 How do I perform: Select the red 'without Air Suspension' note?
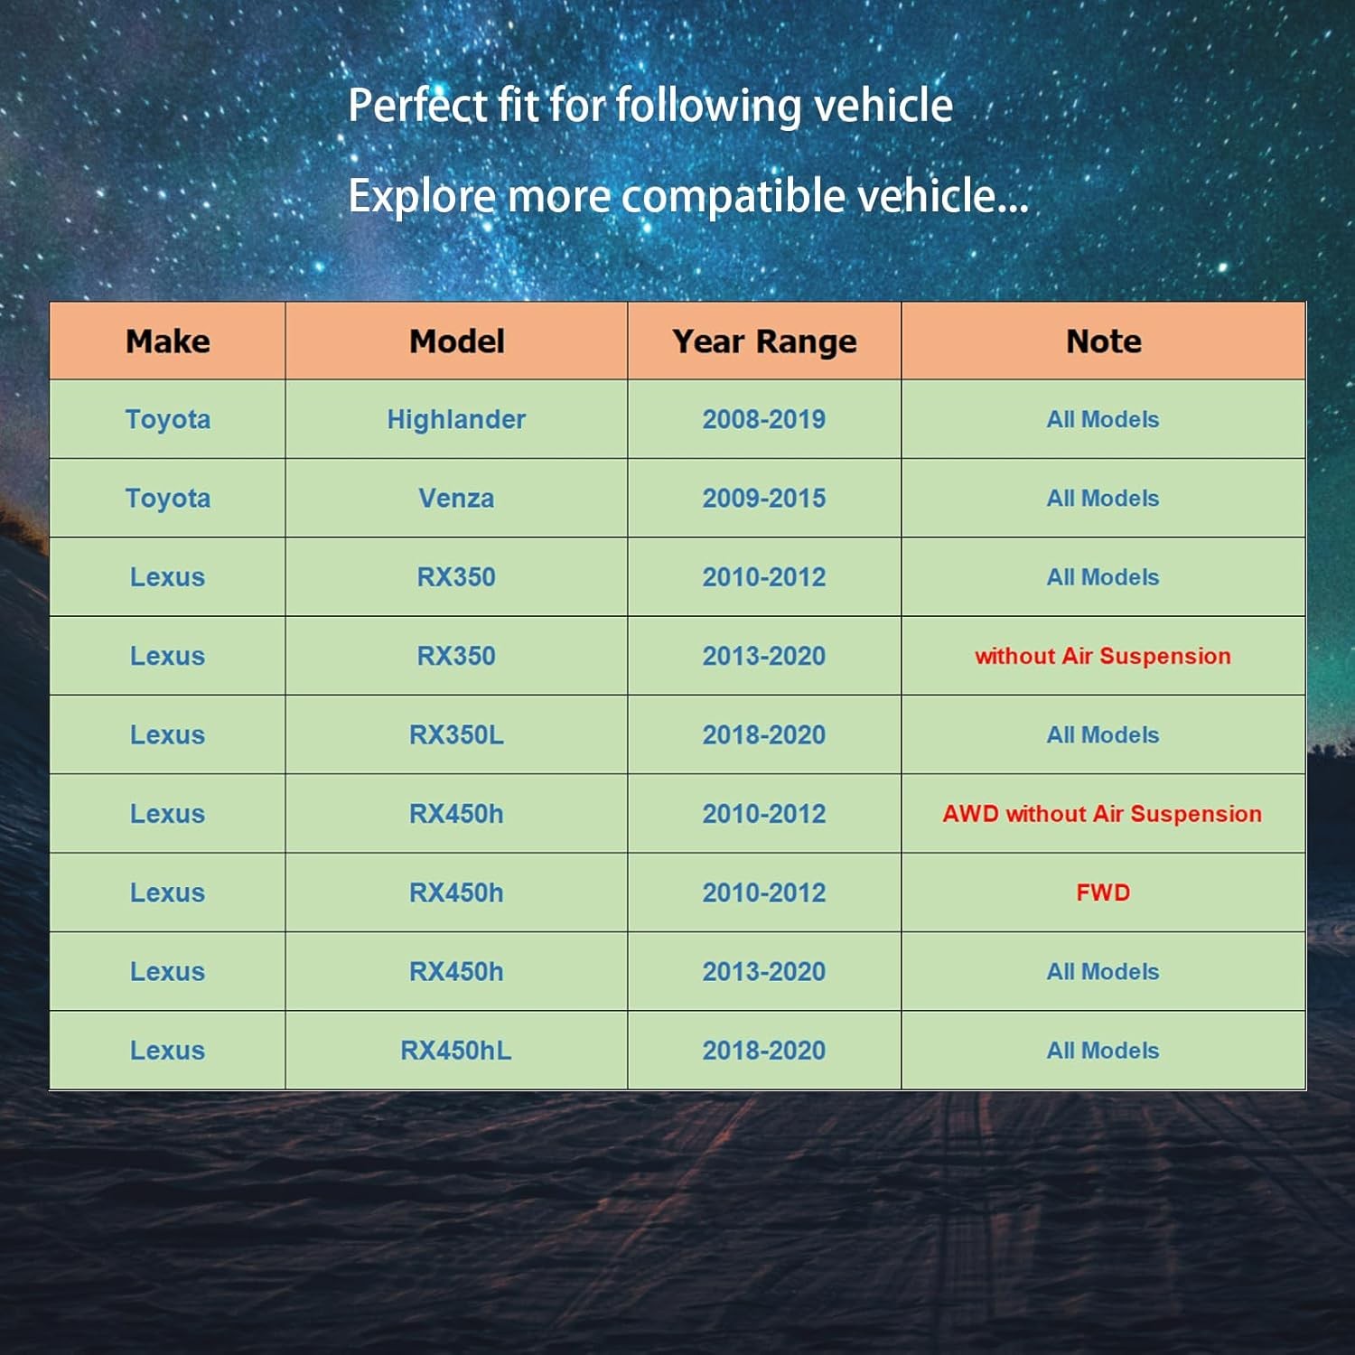pyautogui.click(x=1103, y=656)
